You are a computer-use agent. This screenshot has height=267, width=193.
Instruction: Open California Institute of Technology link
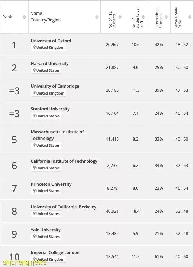(64, 161)
